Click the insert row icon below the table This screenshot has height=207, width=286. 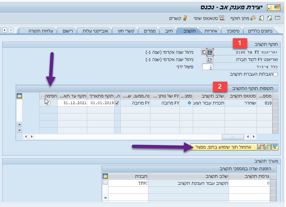point(268,147)
